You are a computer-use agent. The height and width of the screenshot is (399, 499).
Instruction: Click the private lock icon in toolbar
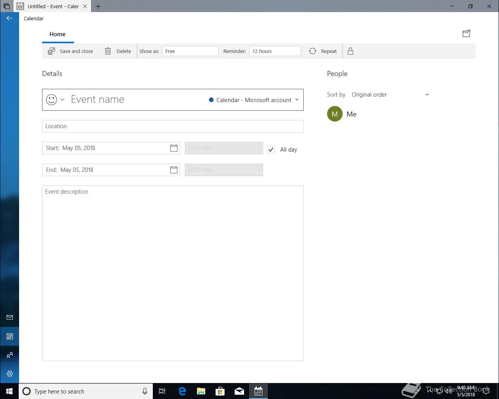tap(350, 51)
